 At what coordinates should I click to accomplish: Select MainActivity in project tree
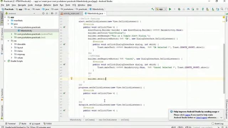coord(26,31)
